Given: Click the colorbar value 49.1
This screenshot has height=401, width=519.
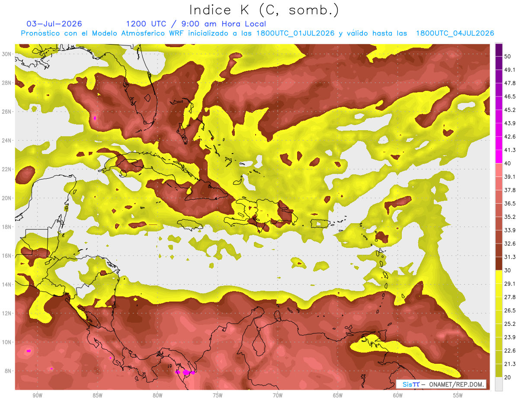Looking at the screenshot, I should 510,70.
